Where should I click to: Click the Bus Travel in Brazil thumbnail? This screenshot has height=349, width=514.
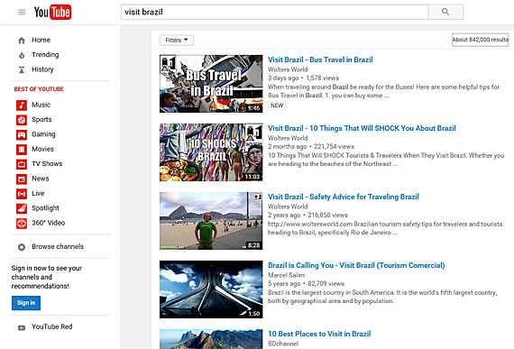pos(211,84)
